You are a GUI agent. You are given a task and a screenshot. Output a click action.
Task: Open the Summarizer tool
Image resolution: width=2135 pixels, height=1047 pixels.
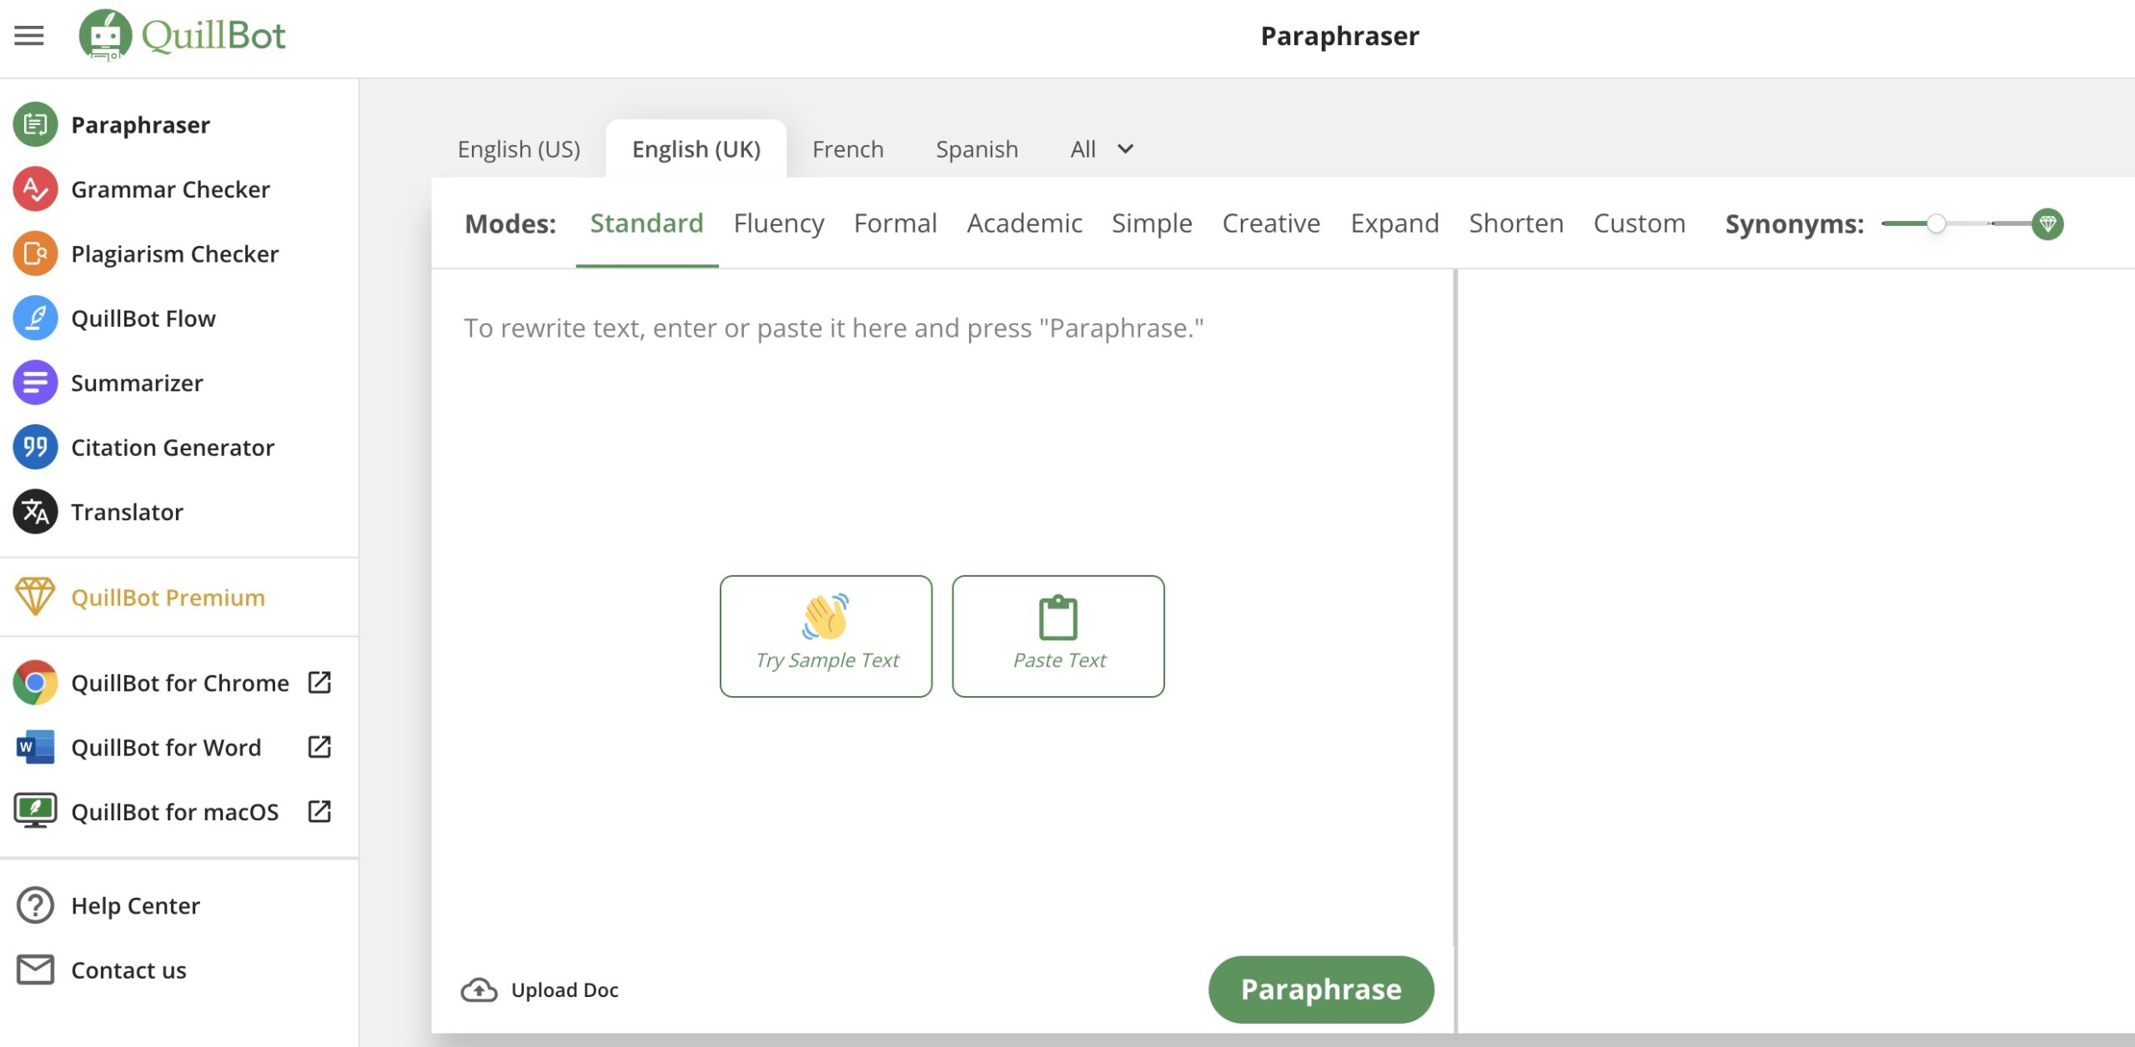click(x=137, y=383)
